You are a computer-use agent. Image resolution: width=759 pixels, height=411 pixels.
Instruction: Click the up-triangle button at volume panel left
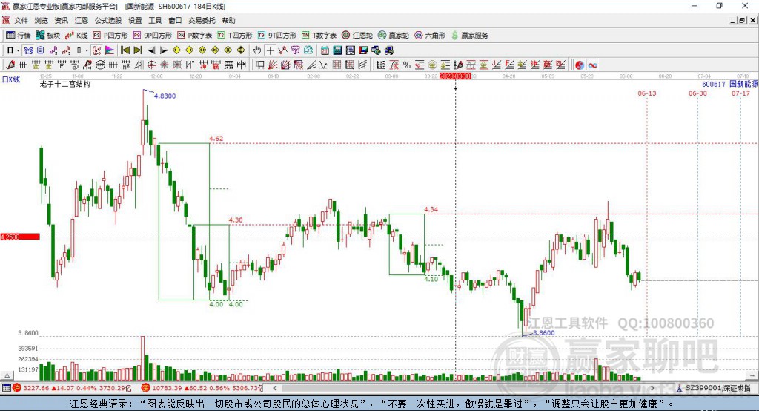click(x=7, y=375)
